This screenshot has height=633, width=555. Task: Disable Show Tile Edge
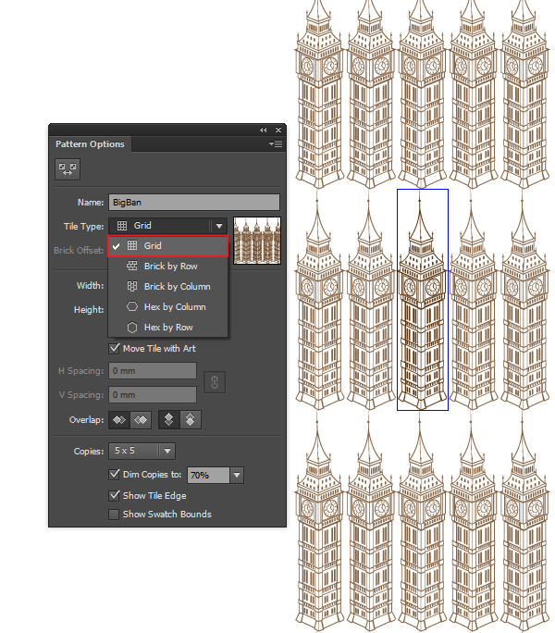114,495
